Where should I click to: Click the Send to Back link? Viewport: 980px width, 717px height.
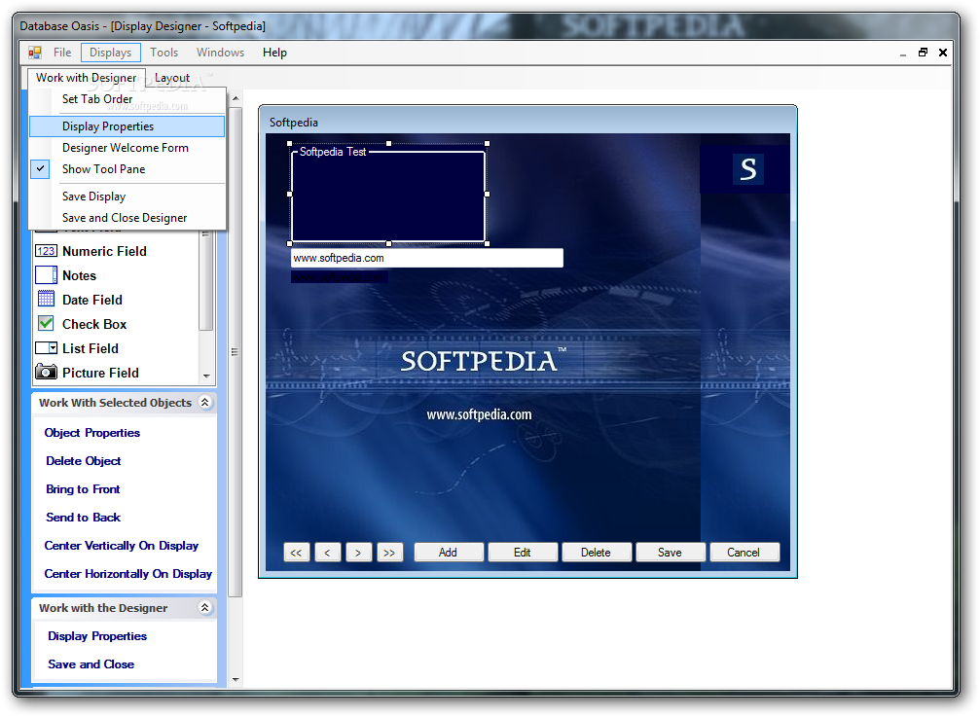tap(83, 518)
